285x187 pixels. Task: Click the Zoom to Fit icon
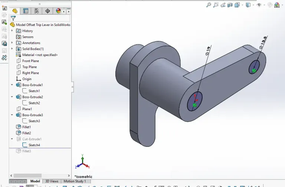pyautogui.click(x=209, y=5)
